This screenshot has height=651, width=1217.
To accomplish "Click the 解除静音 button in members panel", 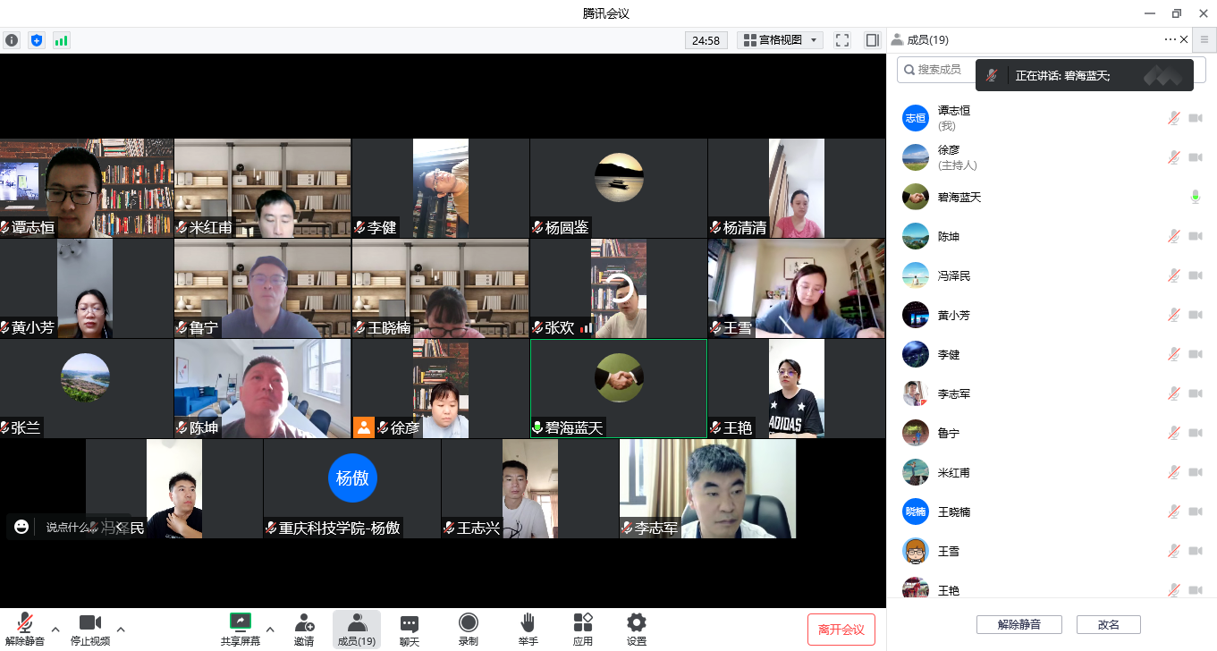I will pyautogui.click(x=1018, y=624).
